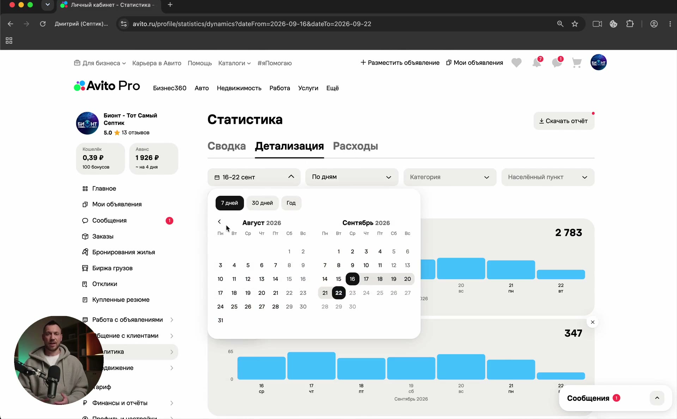
Task: Open the Населённый пункт dropdown
Action: [548, 177]
